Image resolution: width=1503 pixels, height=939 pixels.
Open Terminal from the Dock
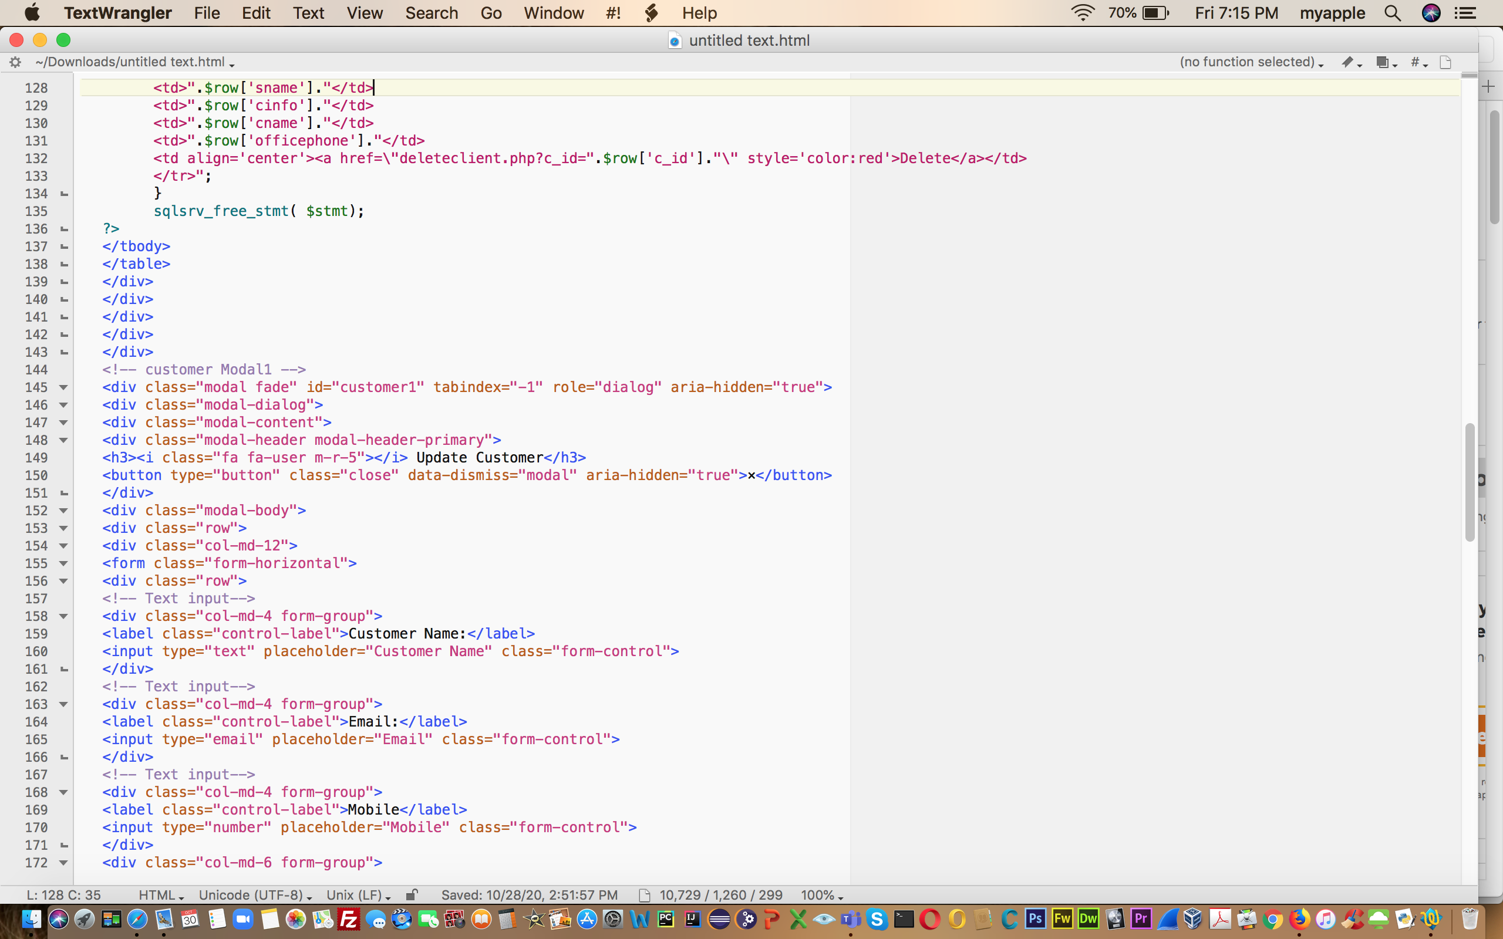pos(904,918)
